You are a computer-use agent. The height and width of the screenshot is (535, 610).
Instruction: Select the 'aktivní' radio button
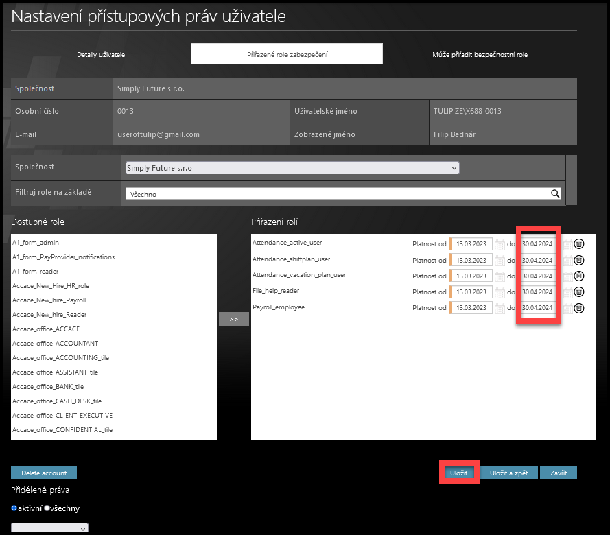[14, 508]
